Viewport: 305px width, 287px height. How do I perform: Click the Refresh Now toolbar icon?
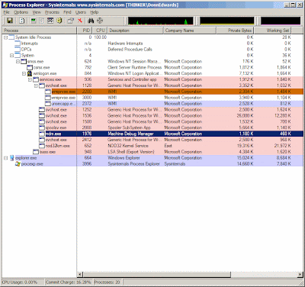click(22, 21)
